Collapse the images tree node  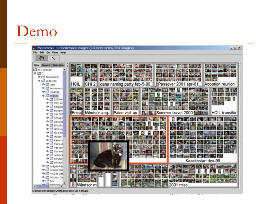pyautogui.click(x=43, y=96)
